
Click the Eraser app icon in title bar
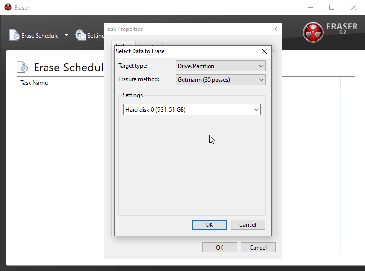[8, 7]
